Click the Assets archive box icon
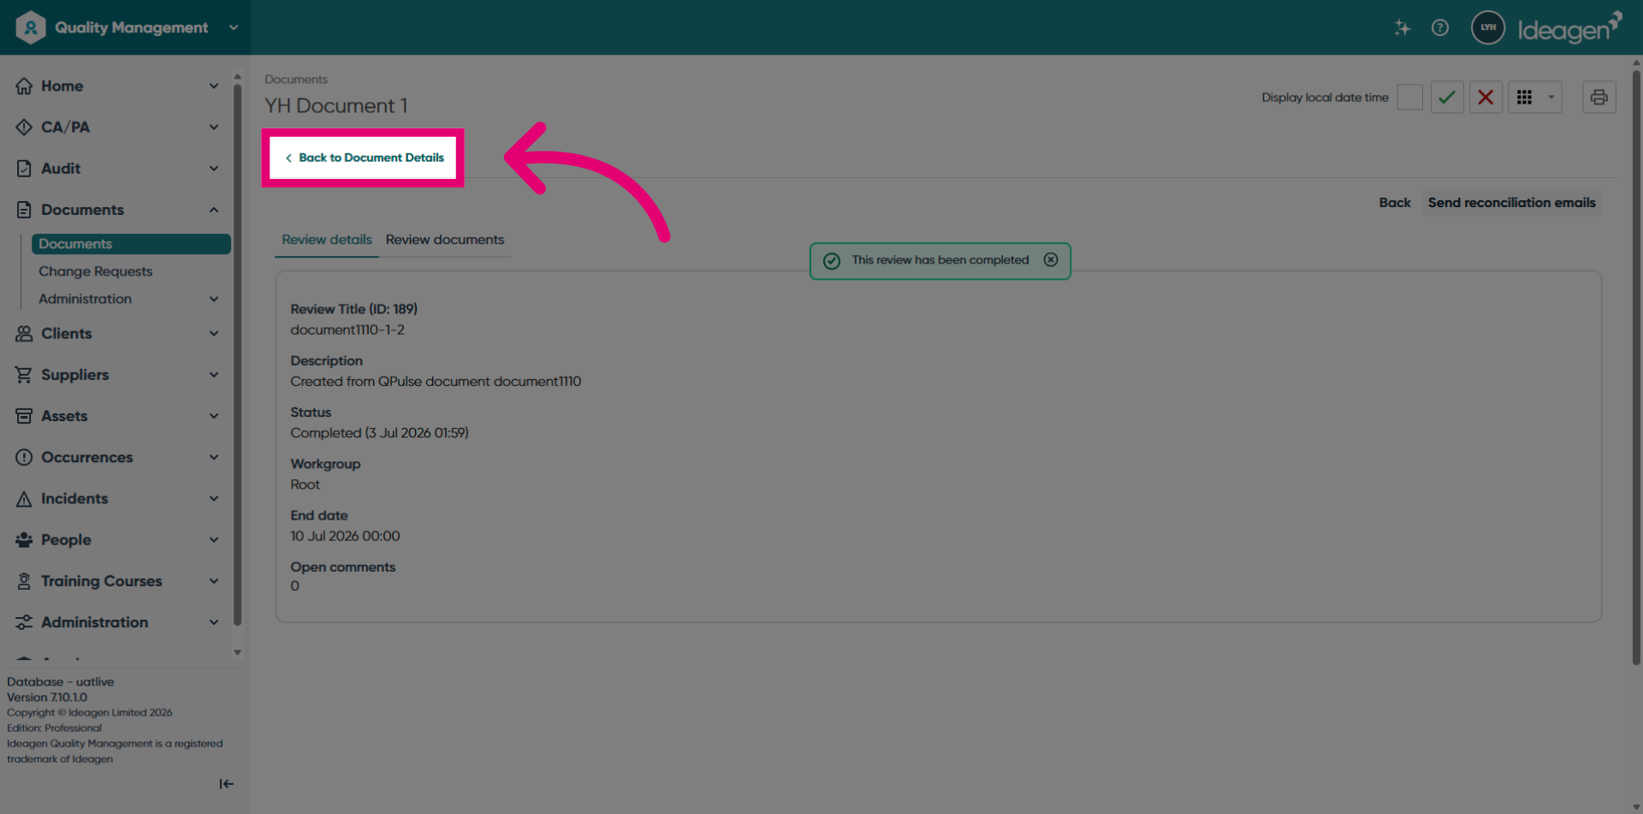Image resolution: width=1643 pixels, height=814 pixels. pos(24,416)
